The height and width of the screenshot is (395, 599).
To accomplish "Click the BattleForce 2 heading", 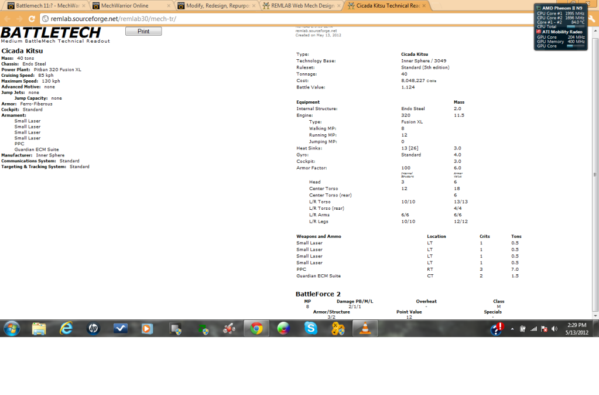I will point(318,294).
